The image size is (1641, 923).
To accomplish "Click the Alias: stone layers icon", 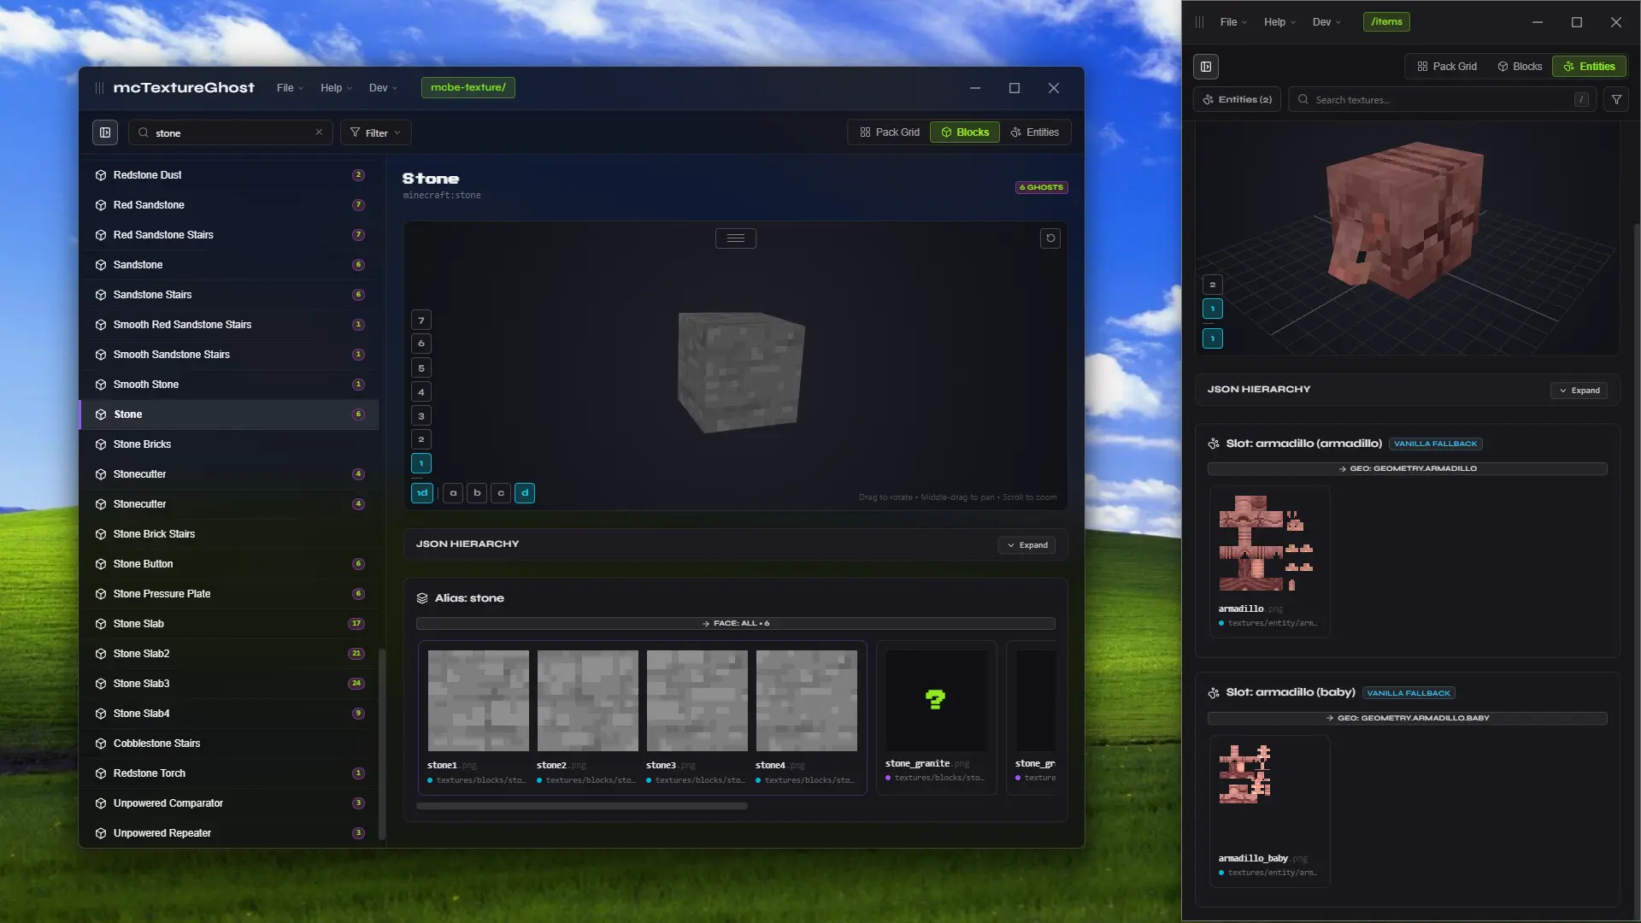I will click(422, 598).
